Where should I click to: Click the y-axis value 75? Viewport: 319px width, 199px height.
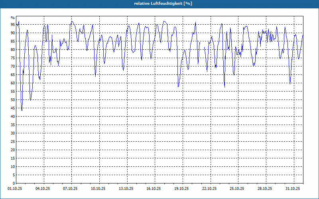pyautogui.click(x=13, y=58)
